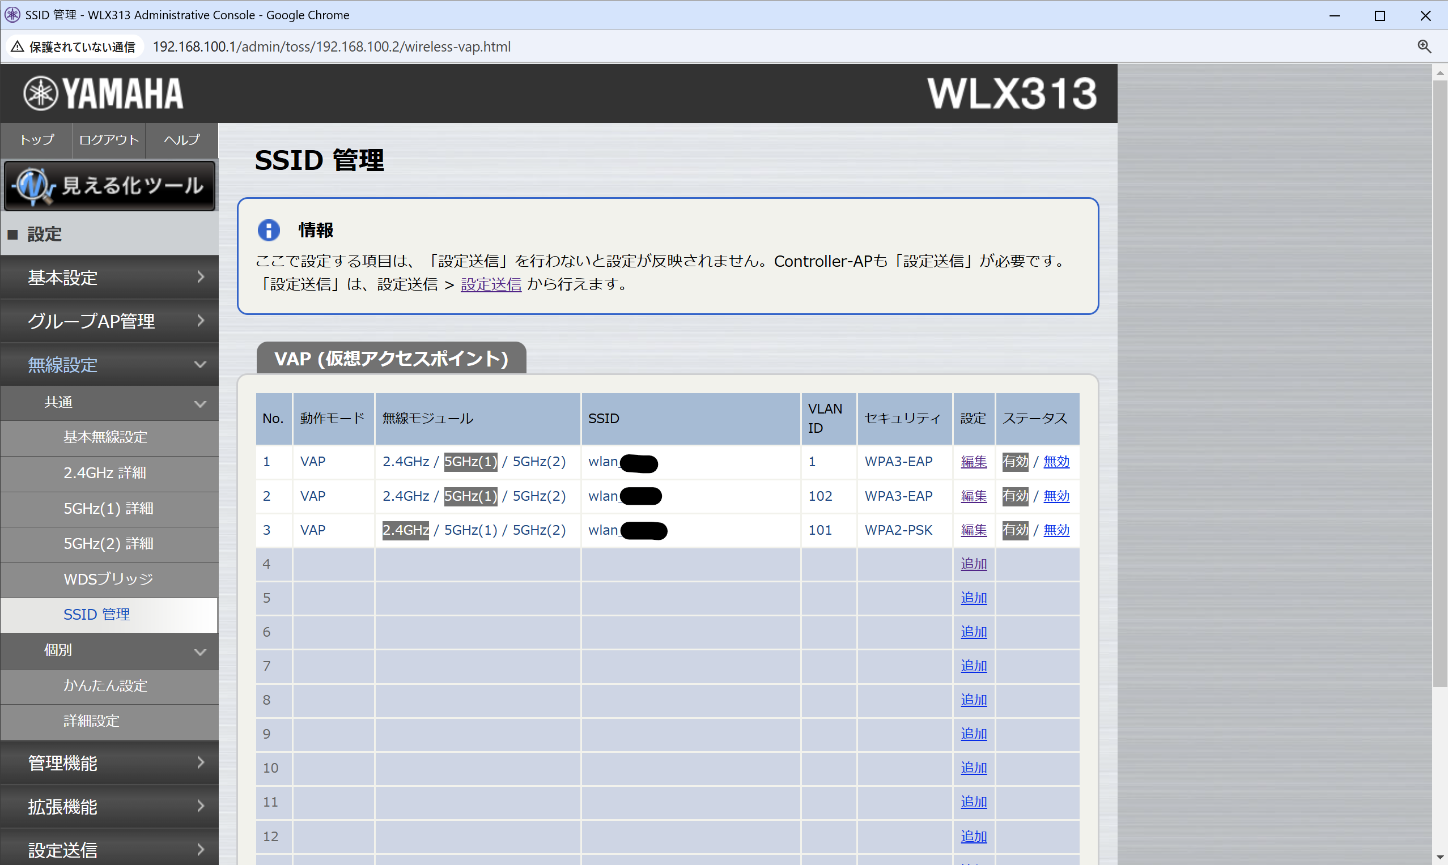
Task: Click the 設定 square marker icon in the sidebar
Action: click(x=12, y=234)
